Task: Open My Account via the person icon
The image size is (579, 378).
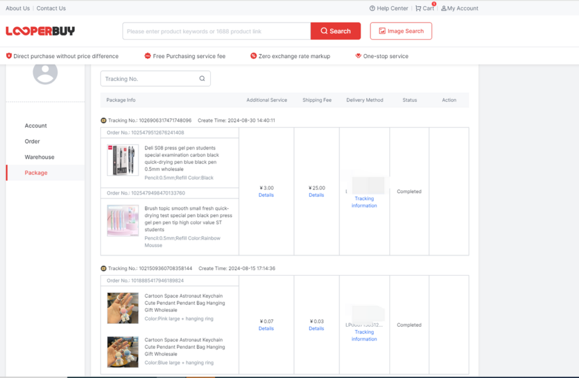Action: tap(445, 8)
